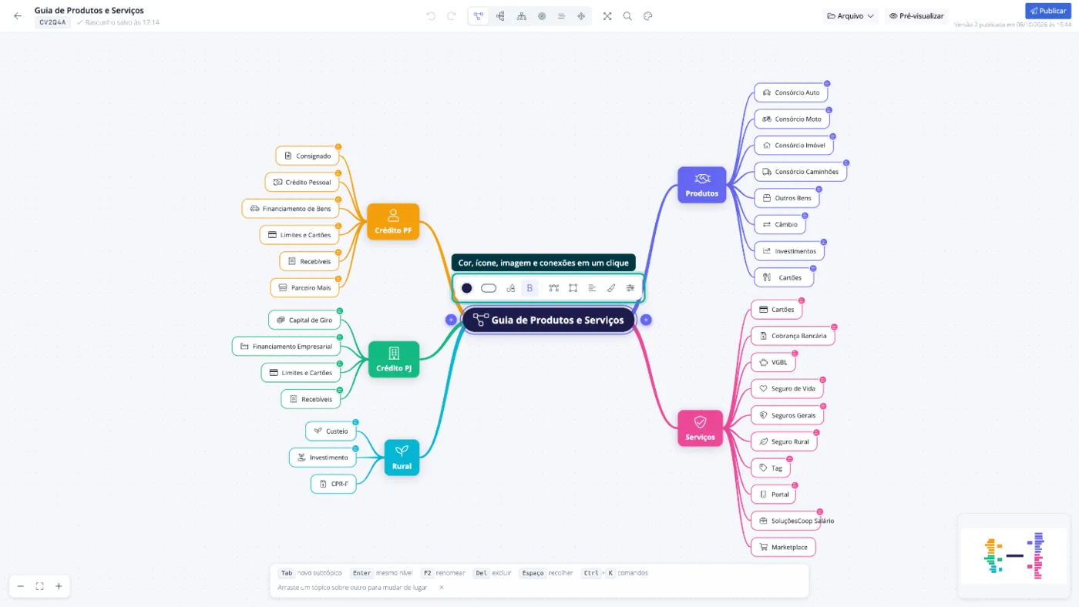Open the search magnifier
Image resolution: width=1079 pixels, height=607 pixels.
(x=627, y=15)
